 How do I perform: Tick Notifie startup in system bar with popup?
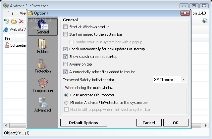[x=72, y=42]
